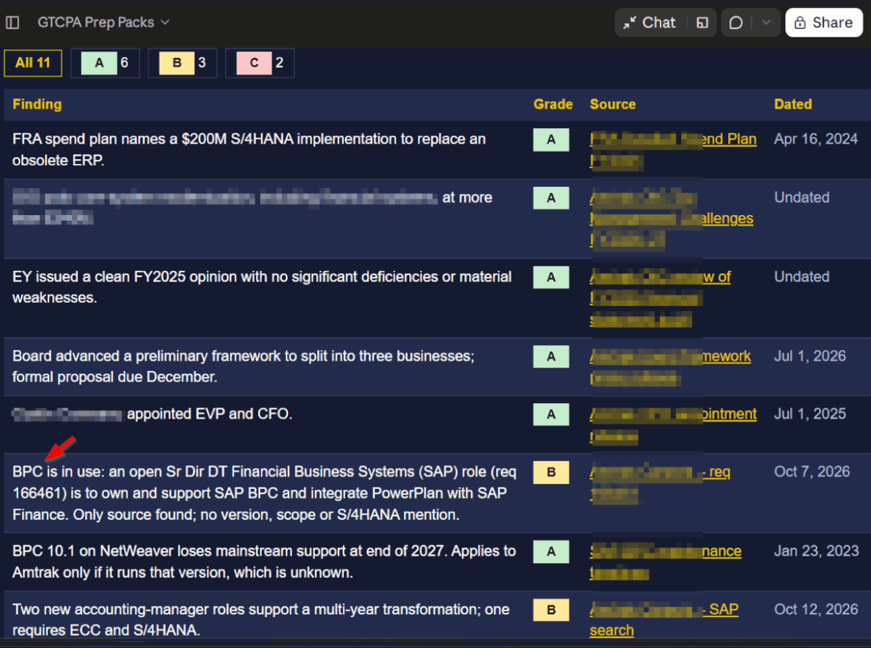Expand the chevron next to the comment bubble
The height and width of the screenshot is (648, 871).
click(x=767, y=22)
